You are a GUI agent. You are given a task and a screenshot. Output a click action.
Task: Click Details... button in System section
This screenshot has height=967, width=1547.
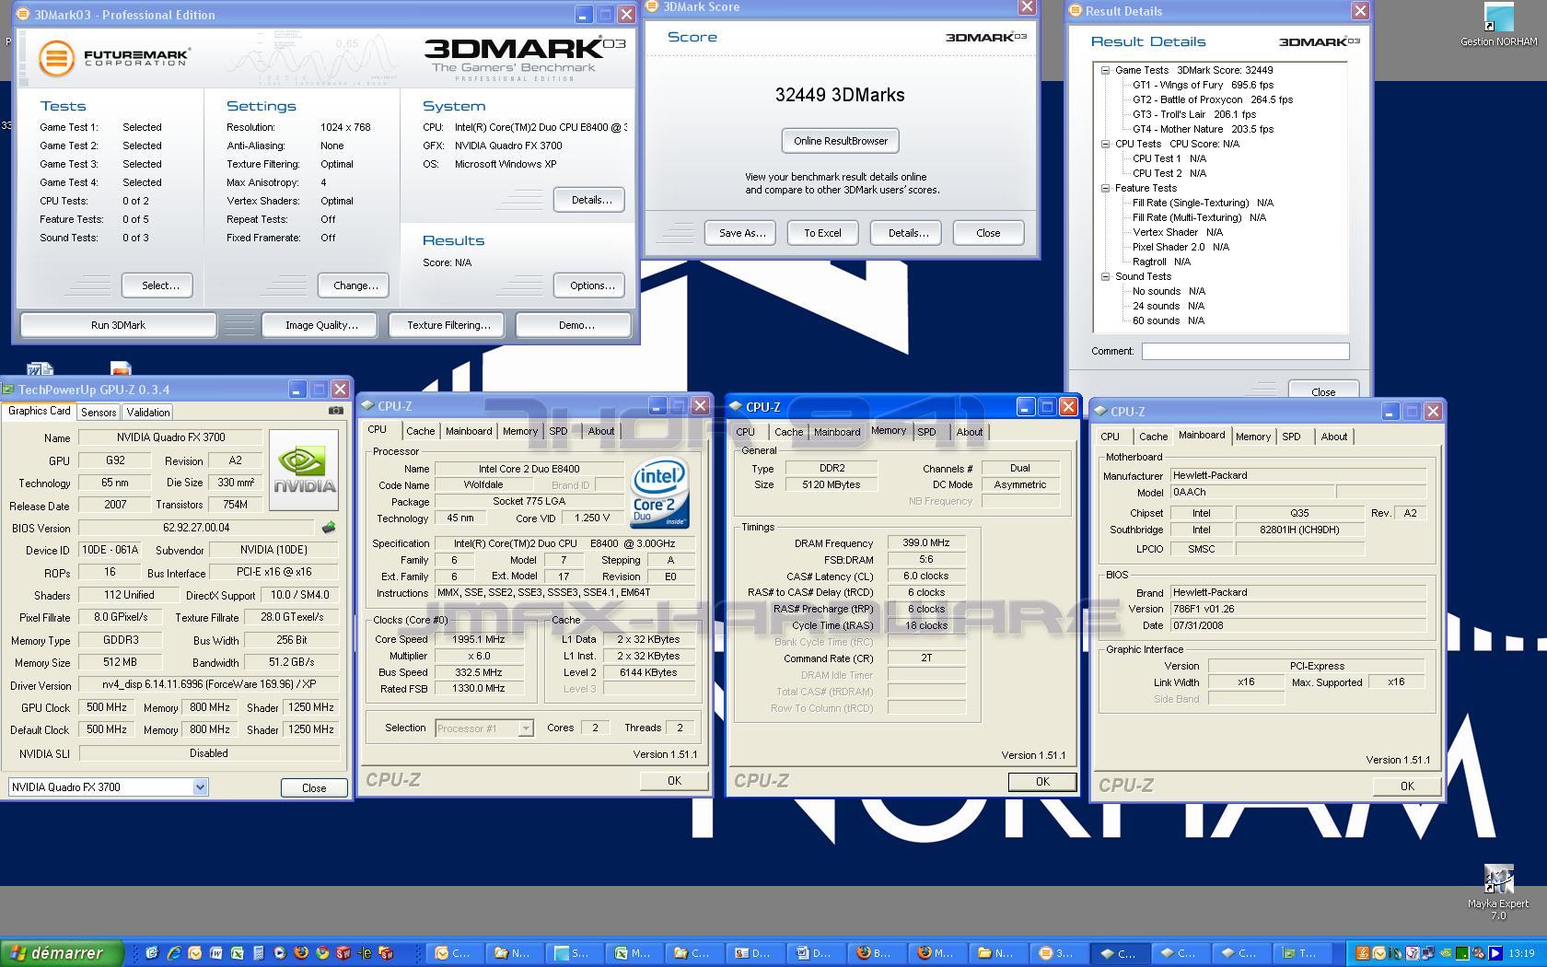coord(591,200)
